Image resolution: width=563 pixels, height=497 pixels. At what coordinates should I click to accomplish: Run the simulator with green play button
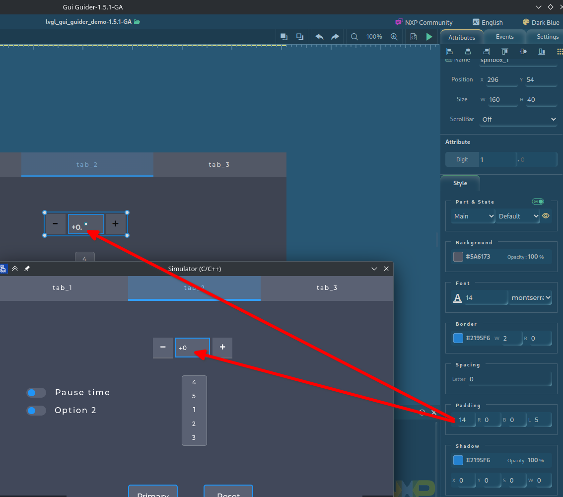[429, 37]
